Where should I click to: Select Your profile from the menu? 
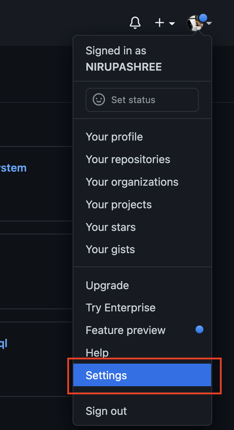[114, 137]
